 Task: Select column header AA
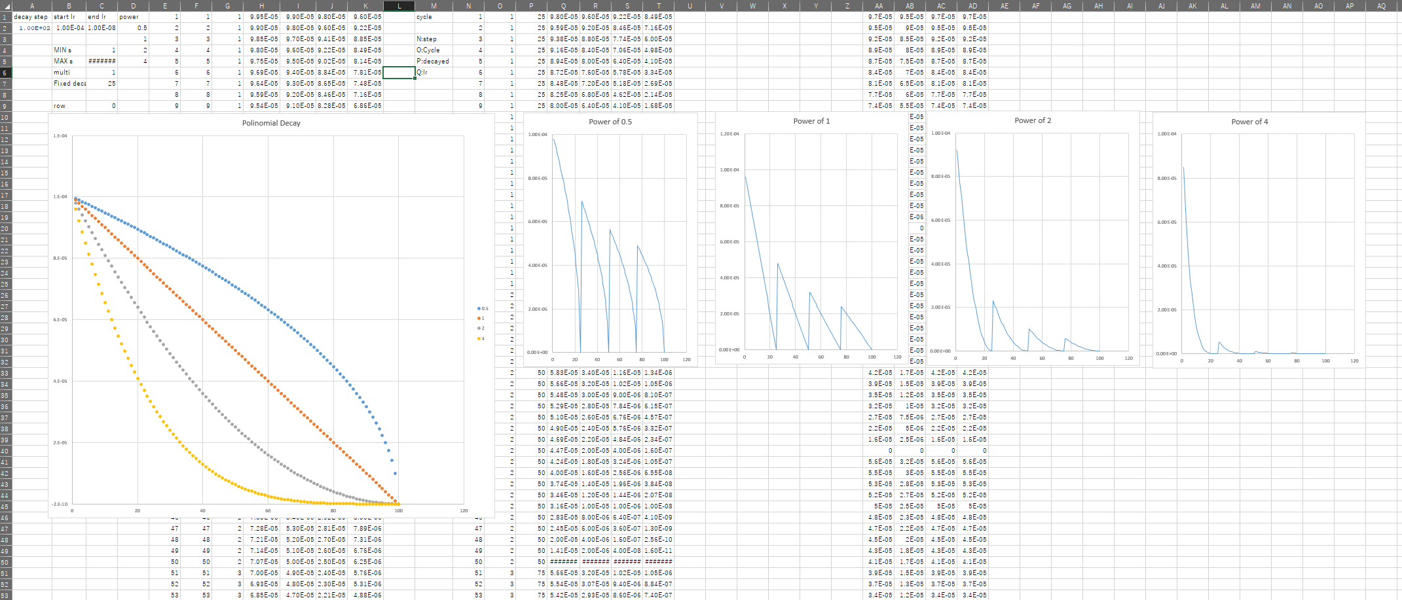(x=878, y=6)
